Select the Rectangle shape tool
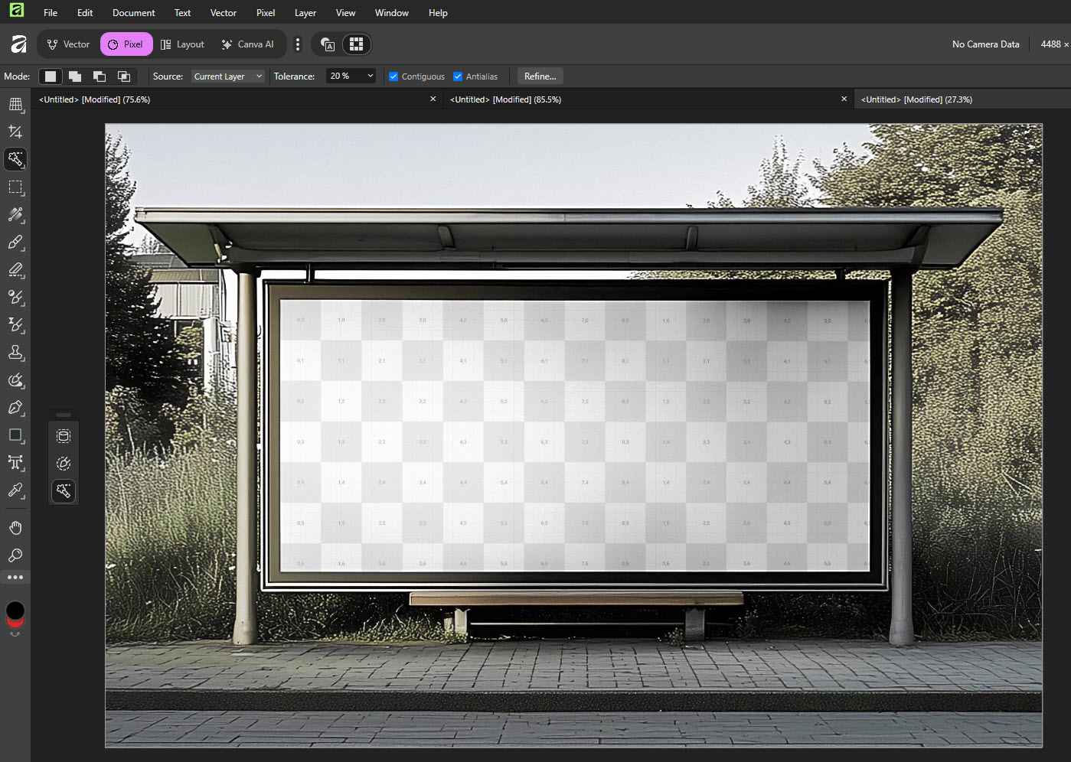Viewport: 1071px width, 762px height. click(15, 435)
